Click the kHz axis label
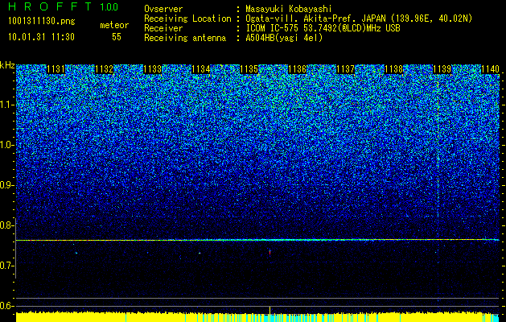The image size is (506, 322). coord(7,65)
